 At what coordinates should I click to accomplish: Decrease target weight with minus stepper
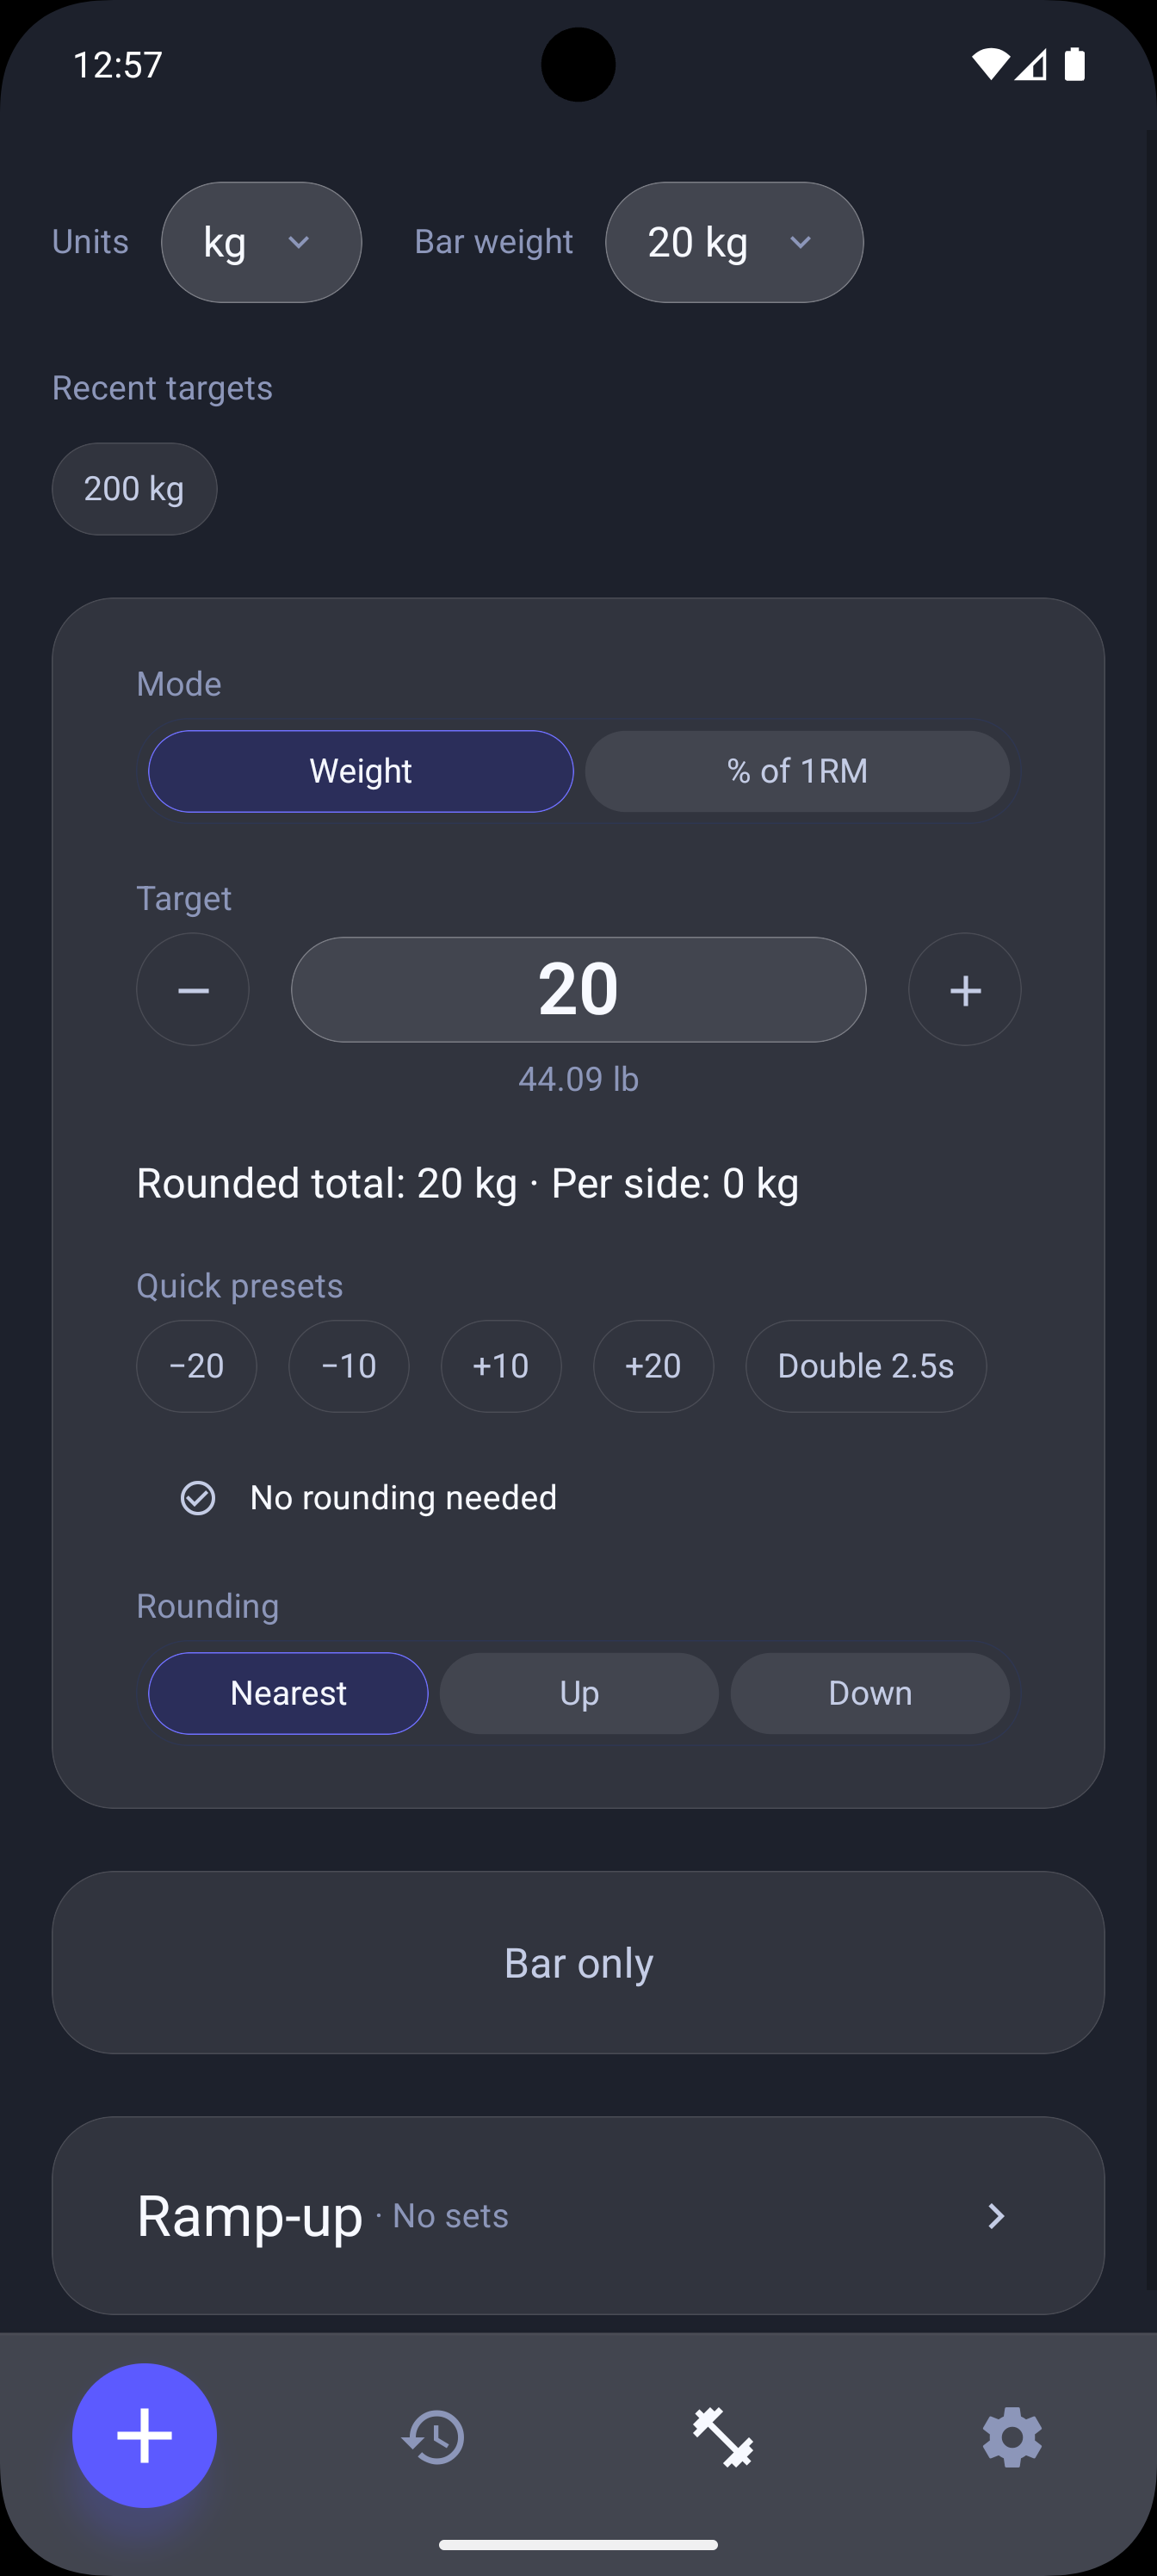(192, 989)
